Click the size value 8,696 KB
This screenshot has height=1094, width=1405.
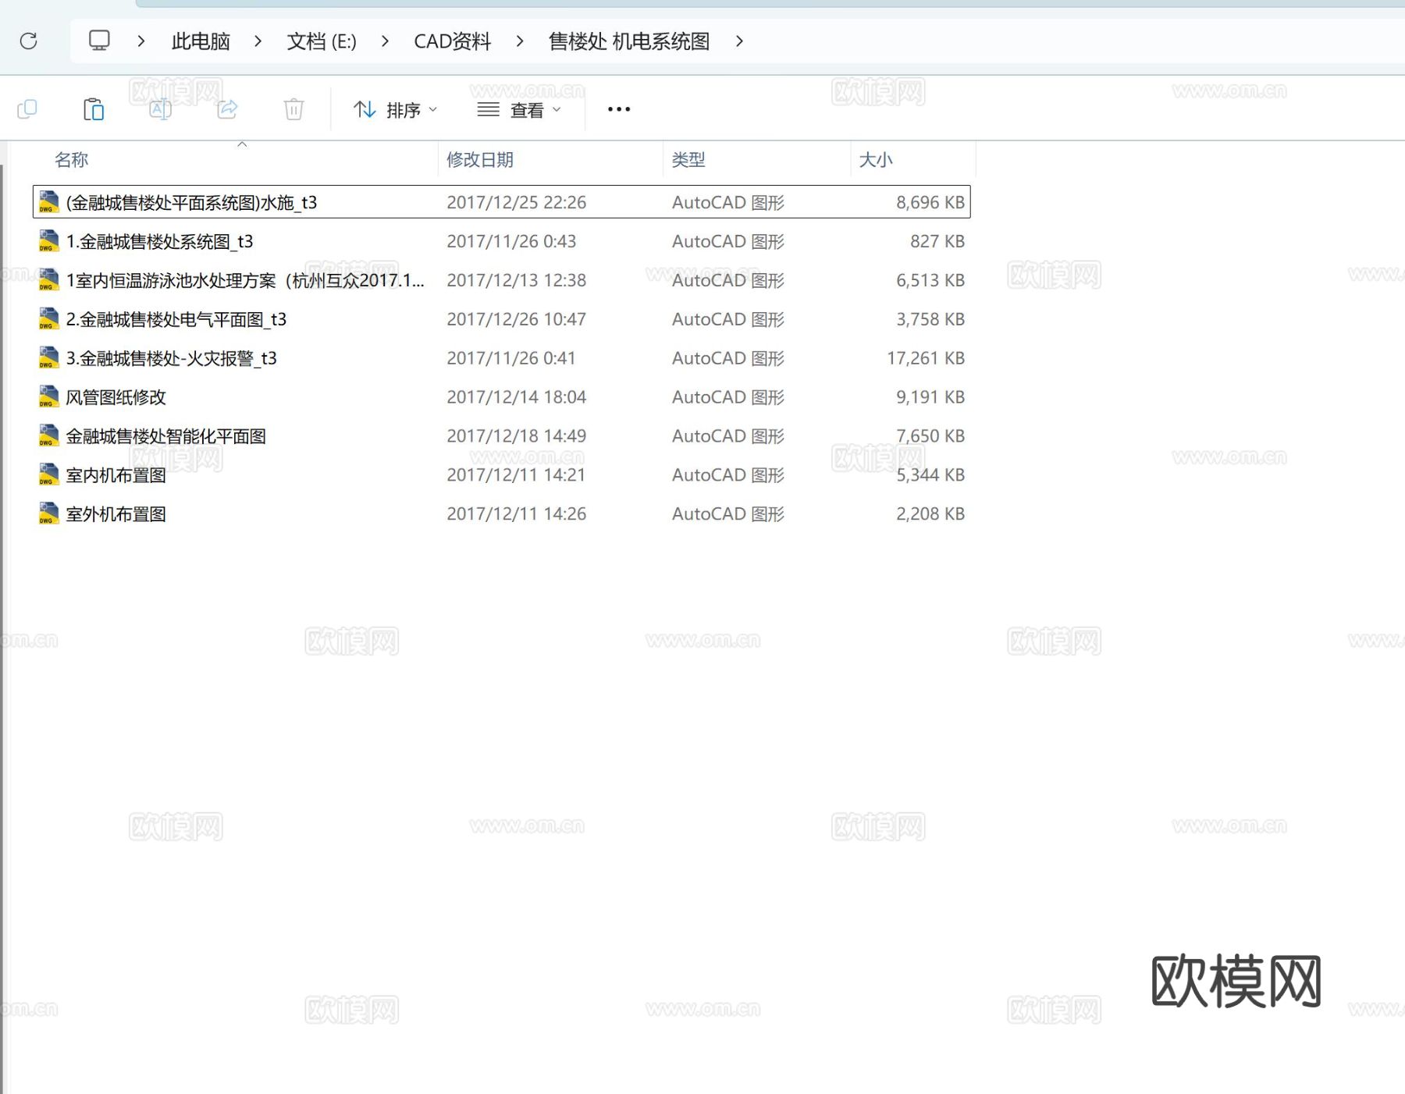(930, 203)
